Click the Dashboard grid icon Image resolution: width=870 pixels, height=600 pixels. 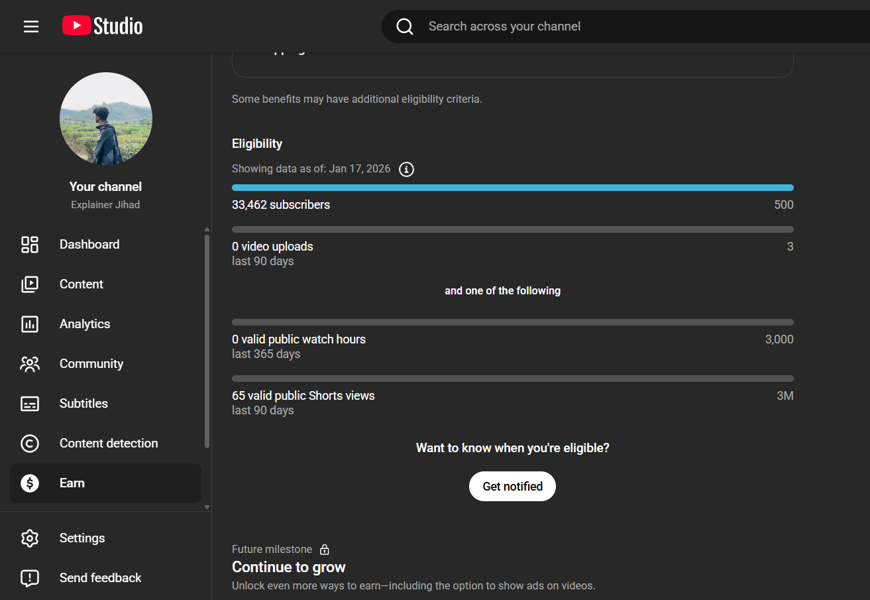[30, 245]
